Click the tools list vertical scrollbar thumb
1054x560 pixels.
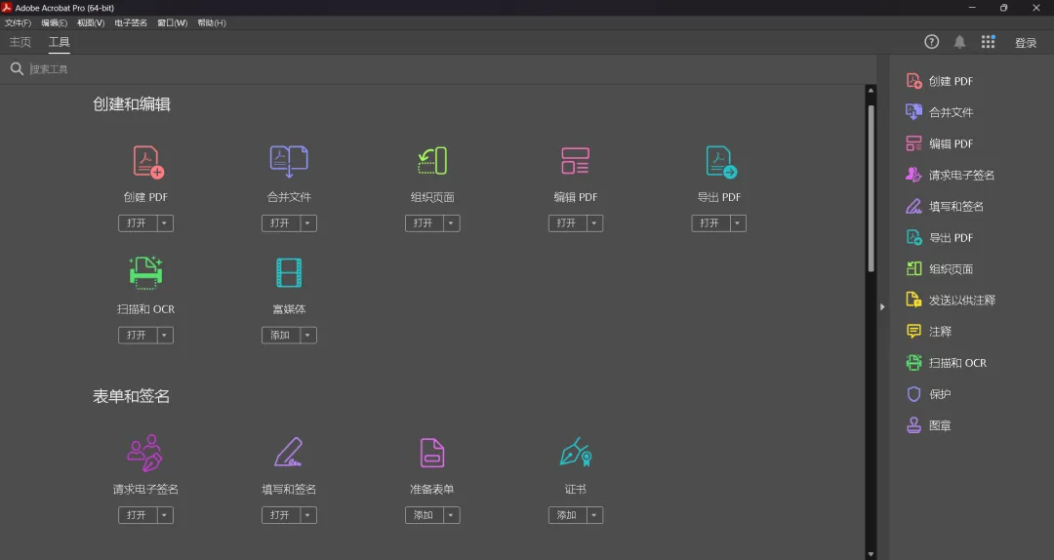(871, 188)
